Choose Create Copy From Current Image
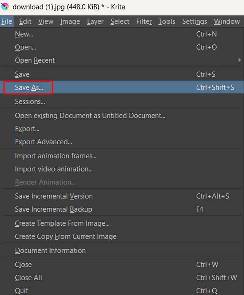The image size is (244, 295). (122, 236)
